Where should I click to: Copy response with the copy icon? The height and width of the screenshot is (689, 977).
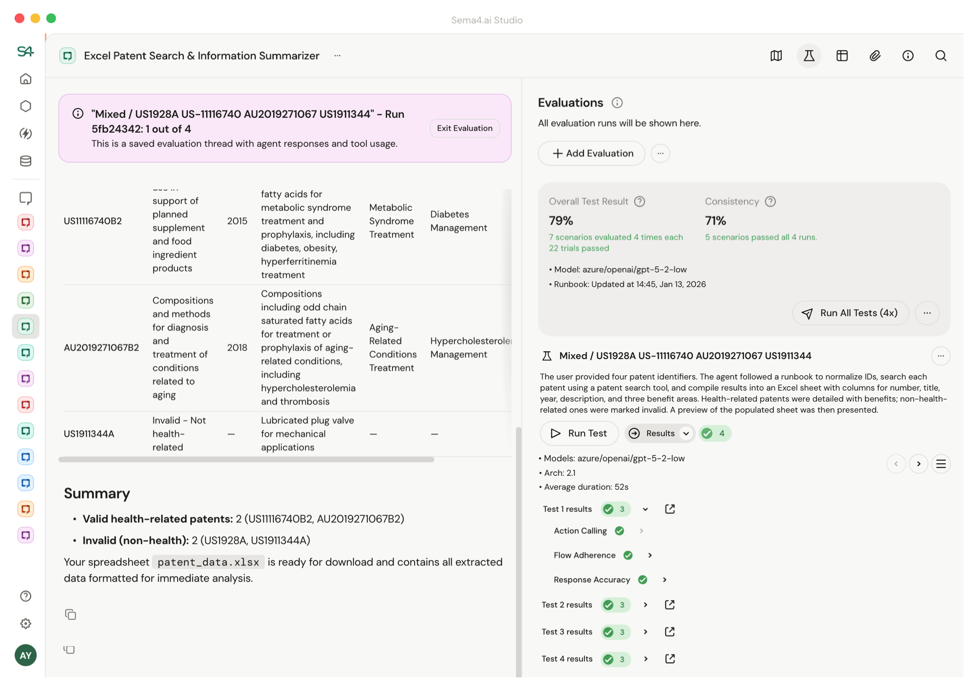pyautogui.click(x=70, y=615)
